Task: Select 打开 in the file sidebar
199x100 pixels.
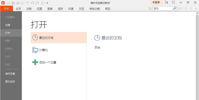Action: pyautogui.click(x=11, y=33)
